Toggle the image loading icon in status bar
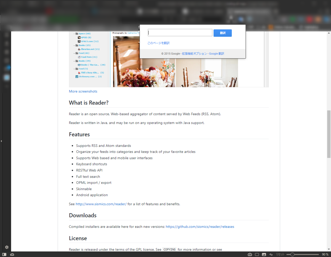The image size is (331, 257). pyautogui.click(x=264, y=255)
